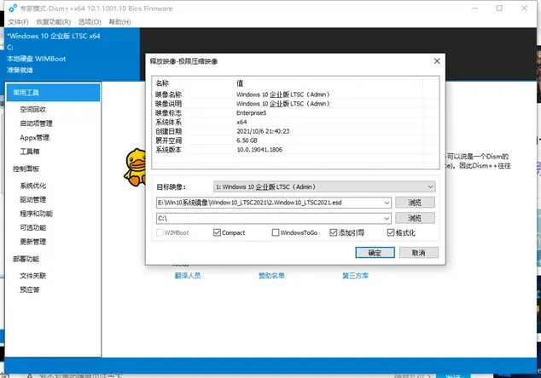The height and width of the screenshot is (378, 541).
Task: Select the 系统体系 x64 row
Action: pyautogui.click(x=295, y=123)
